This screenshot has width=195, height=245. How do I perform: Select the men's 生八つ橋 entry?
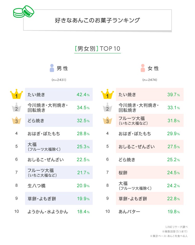coord(37,186)
